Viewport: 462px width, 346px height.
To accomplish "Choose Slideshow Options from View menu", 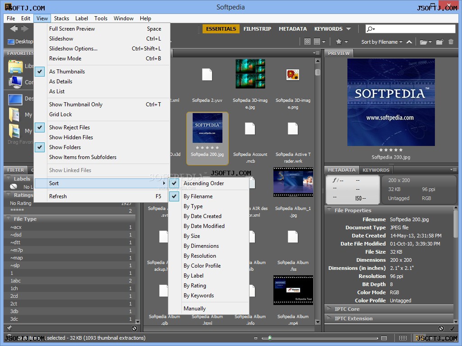I will coord(102,49).
